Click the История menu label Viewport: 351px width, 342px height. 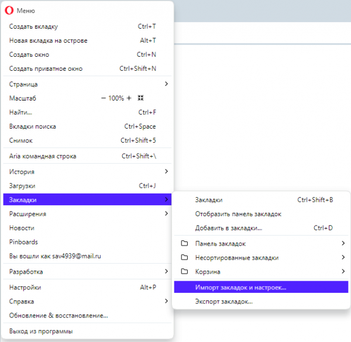pyautogui.click(x=22, y=172)
